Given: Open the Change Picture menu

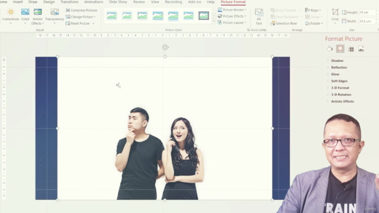Looking at the screenshot, I should (81, 17).
